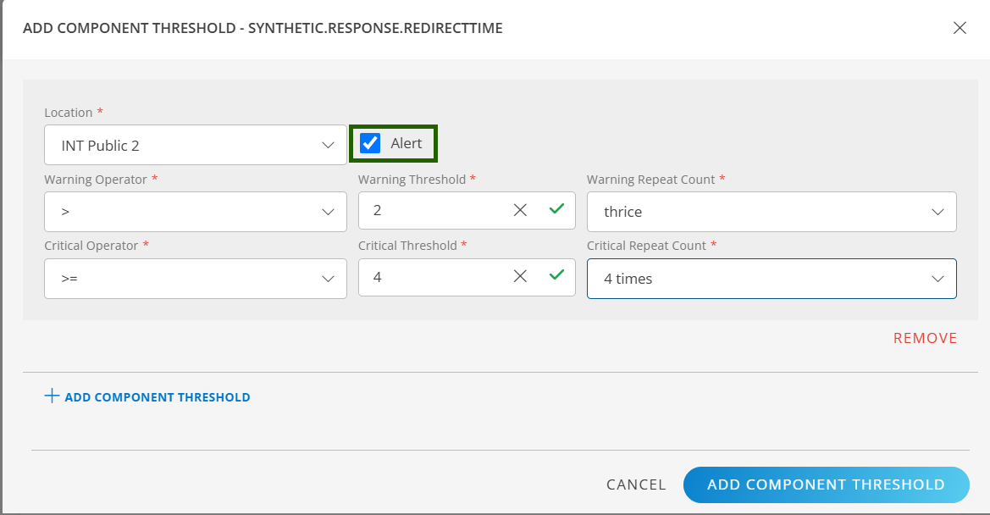Screen dimensions: 990x515
Task: Close the Add Component Threshold dialog
Action: pyautogui.click(x=960, y=28)
